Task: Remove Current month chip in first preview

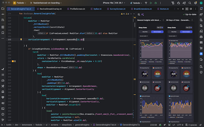Action: click(147, 36)
